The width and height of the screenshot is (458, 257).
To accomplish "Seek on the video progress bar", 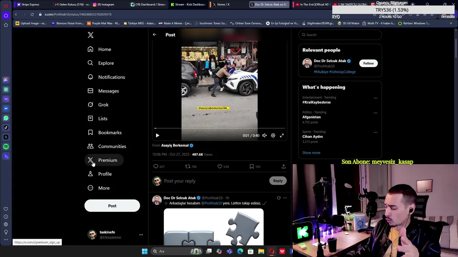I will tap(220, 128).
